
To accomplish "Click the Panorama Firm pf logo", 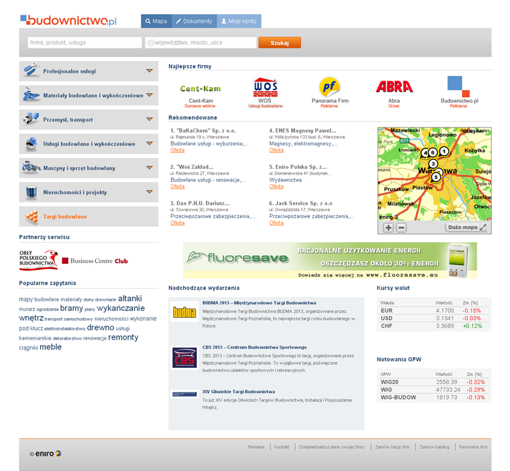I will click(x=330, y=86).
